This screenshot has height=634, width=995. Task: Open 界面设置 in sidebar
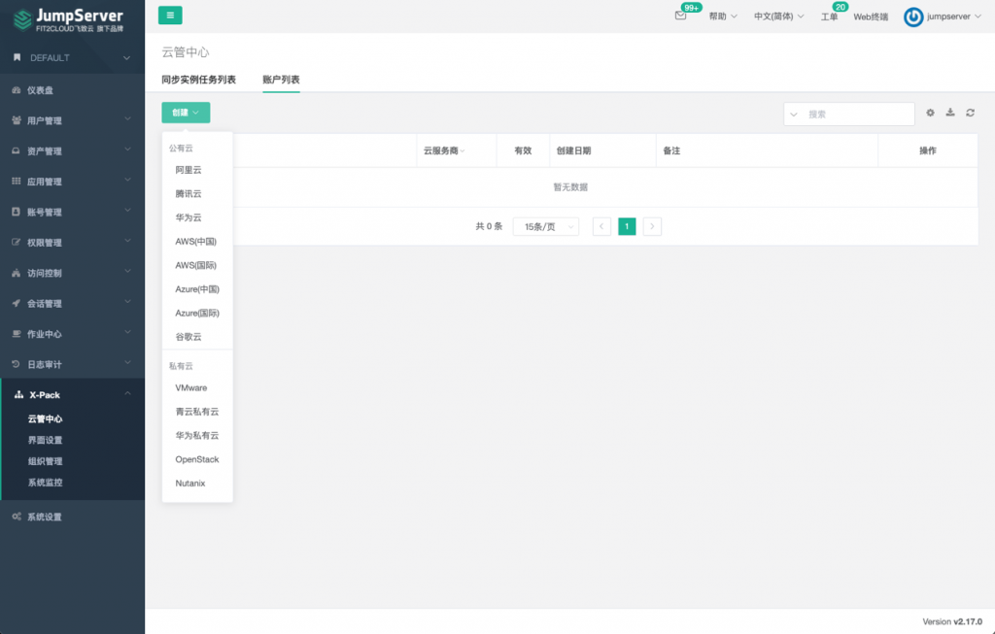[45, 440]
